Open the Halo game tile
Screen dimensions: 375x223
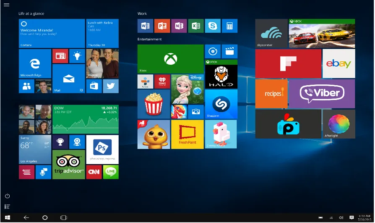[221, 74]
